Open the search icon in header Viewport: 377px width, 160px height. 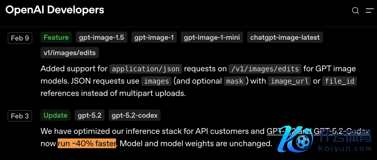355,11
